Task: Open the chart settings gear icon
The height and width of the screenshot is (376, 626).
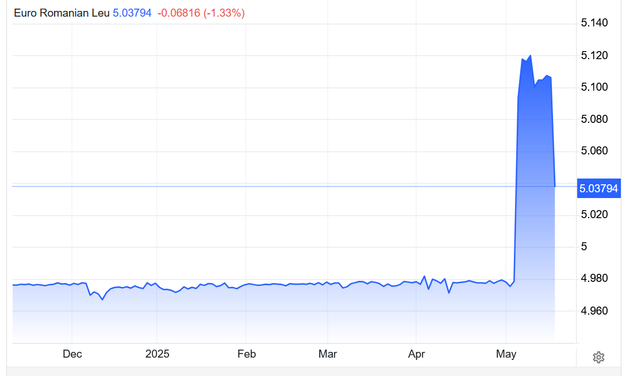Action: pos(598,358)
